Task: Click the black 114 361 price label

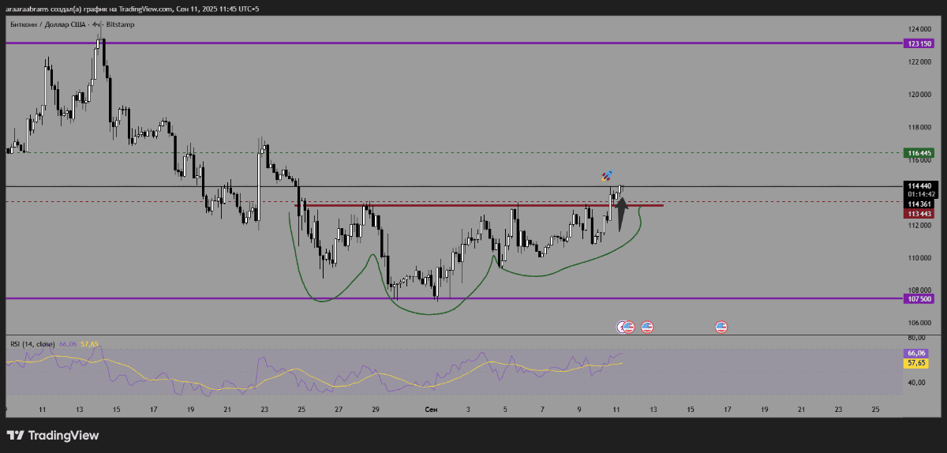Action: click(x=918, y=204)
